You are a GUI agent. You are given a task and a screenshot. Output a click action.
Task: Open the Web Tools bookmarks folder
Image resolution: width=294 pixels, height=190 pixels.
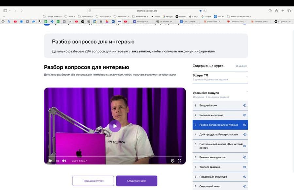(103, 17)
